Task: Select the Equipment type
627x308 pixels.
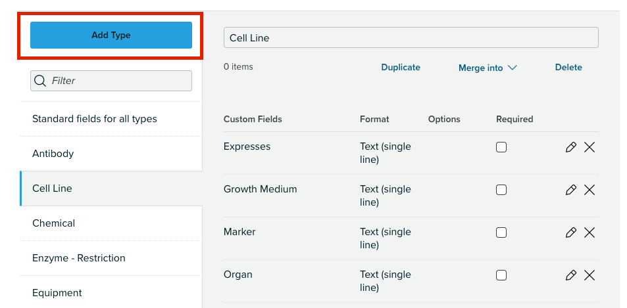Action: (111, 292)
